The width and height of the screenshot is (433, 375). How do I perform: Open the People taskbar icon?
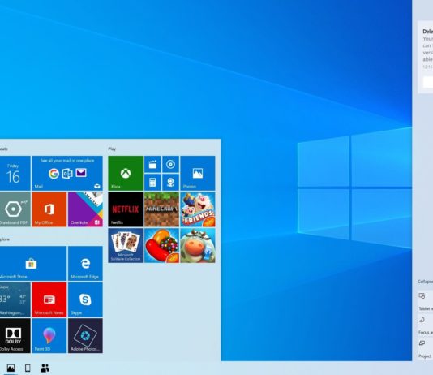[x=45, y=368]
